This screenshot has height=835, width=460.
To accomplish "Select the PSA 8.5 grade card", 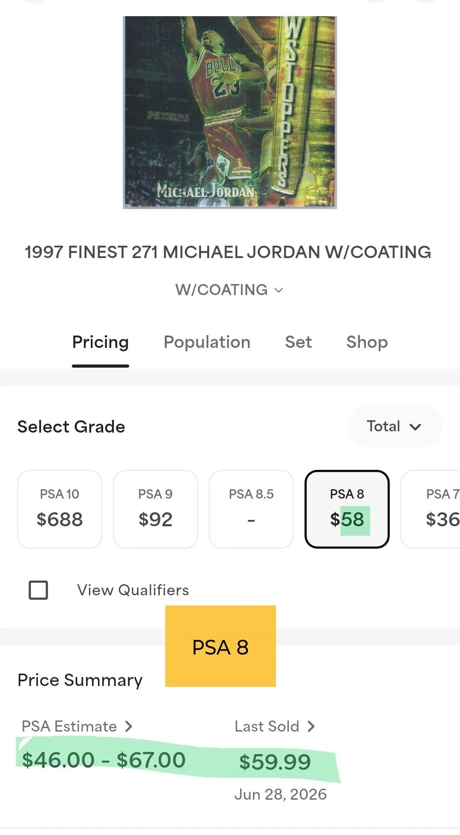I will tap(251, 509).
